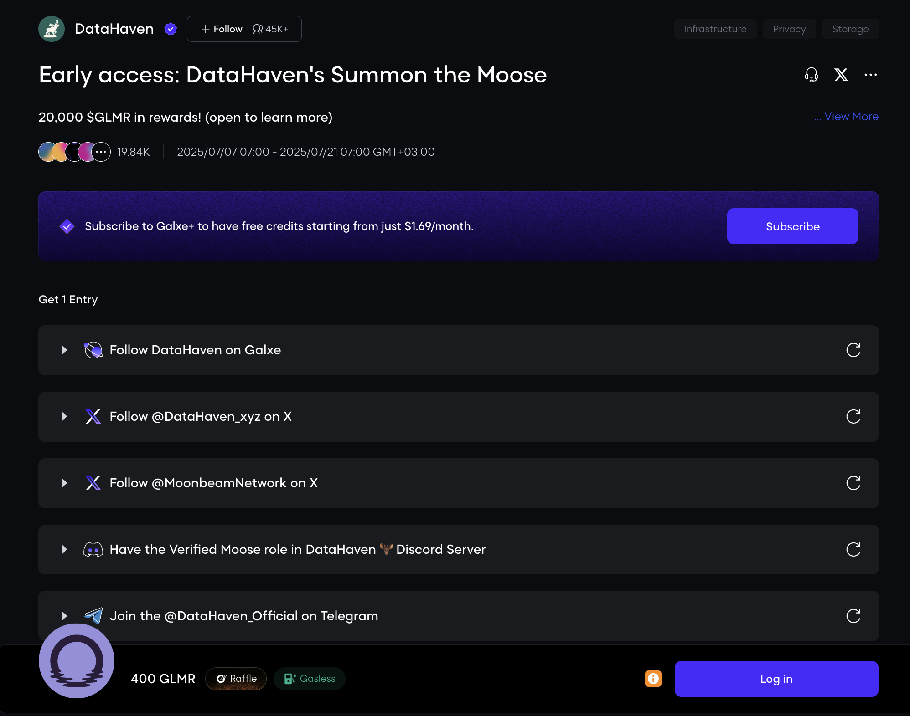Image resolution: width=910 pixels, height=716 pixels.
Task: Expand the Follow DataHaven on Galxe task
Action: (x=64, y=350)
